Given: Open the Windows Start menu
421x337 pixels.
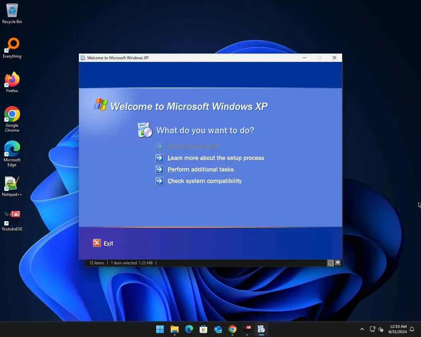Looking at the screenshot, I should click(160, 329).
